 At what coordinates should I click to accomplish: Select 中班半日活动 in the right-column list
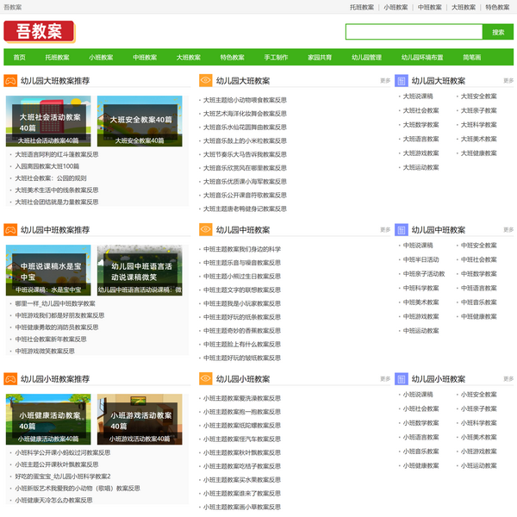[x=420, y=259]
